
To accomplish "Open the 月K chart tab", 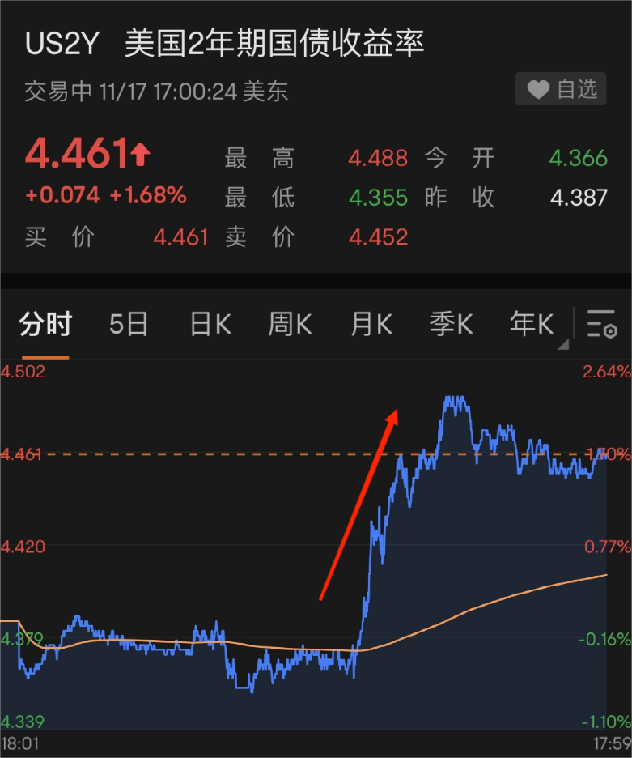I will click(371, 324).
